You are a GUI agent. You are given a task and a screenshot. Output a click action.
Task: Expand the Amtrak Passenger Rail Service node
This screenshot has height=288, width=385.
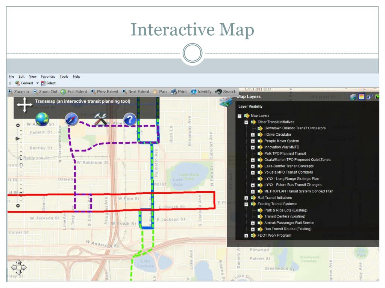[x=253, y=223]
